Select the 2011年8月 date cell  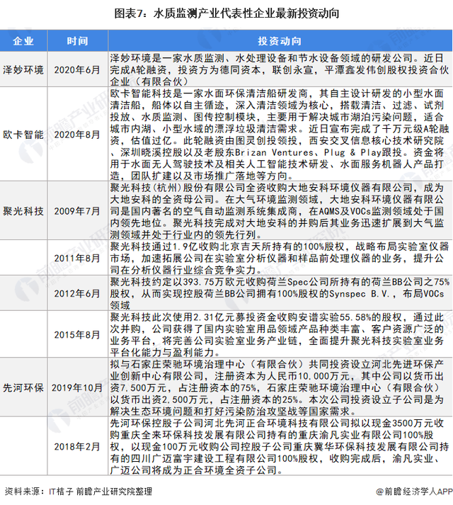[x=78, y=258]
